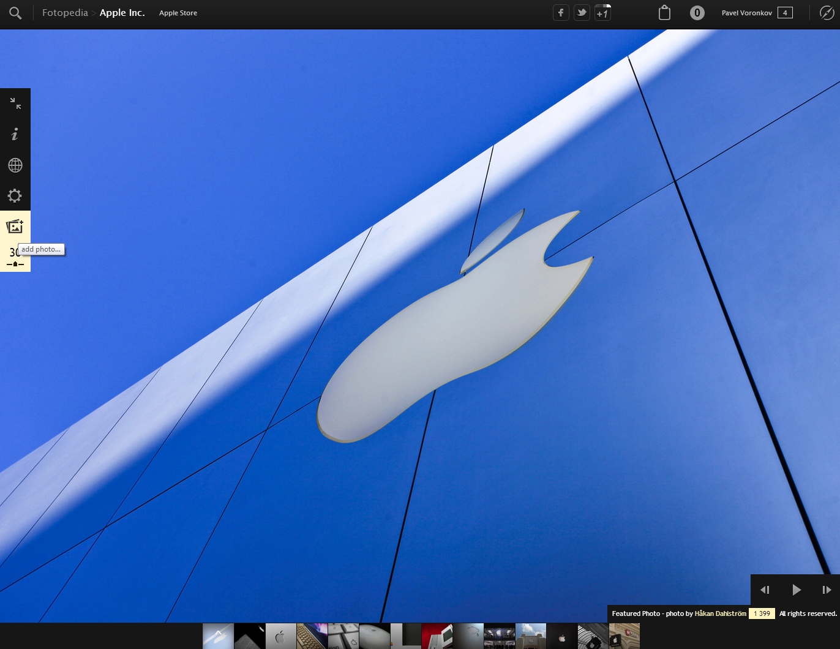
Task: Click the add photo icon
Action: tap(15, 227)
